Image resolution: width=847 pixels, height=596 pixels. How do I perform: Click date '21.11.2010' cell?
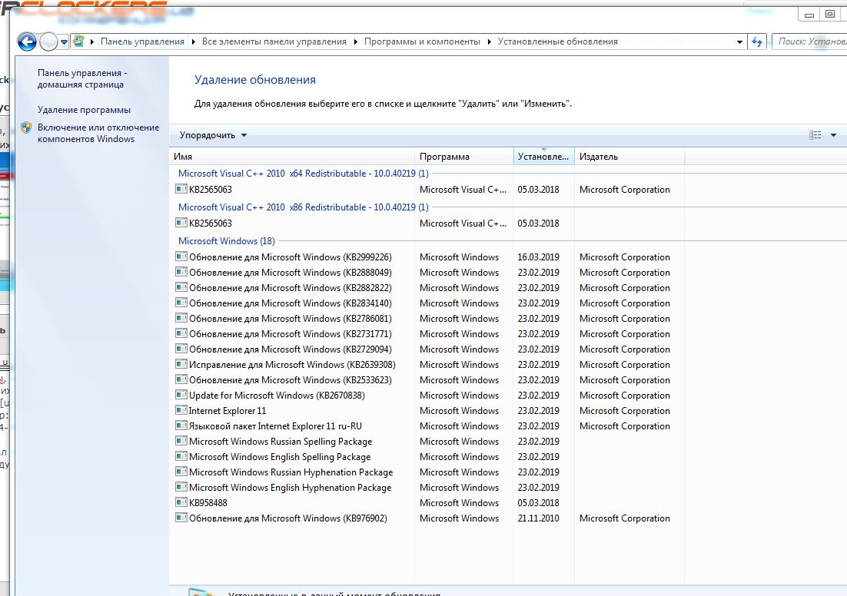(539, 518)
